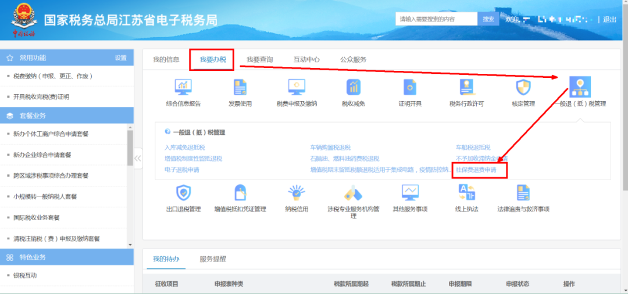
Task: Switch to 我的信息 tab
Action: [166, 60]
